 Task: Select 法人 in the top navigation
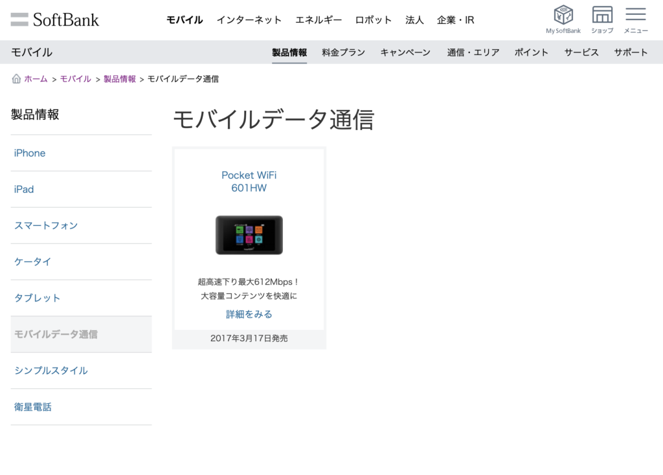click(414, 20)
